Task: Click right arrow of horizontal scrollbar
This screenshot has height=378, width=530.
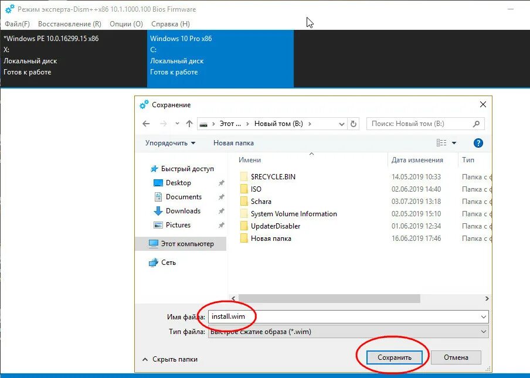Action: [x=487, y=298]
